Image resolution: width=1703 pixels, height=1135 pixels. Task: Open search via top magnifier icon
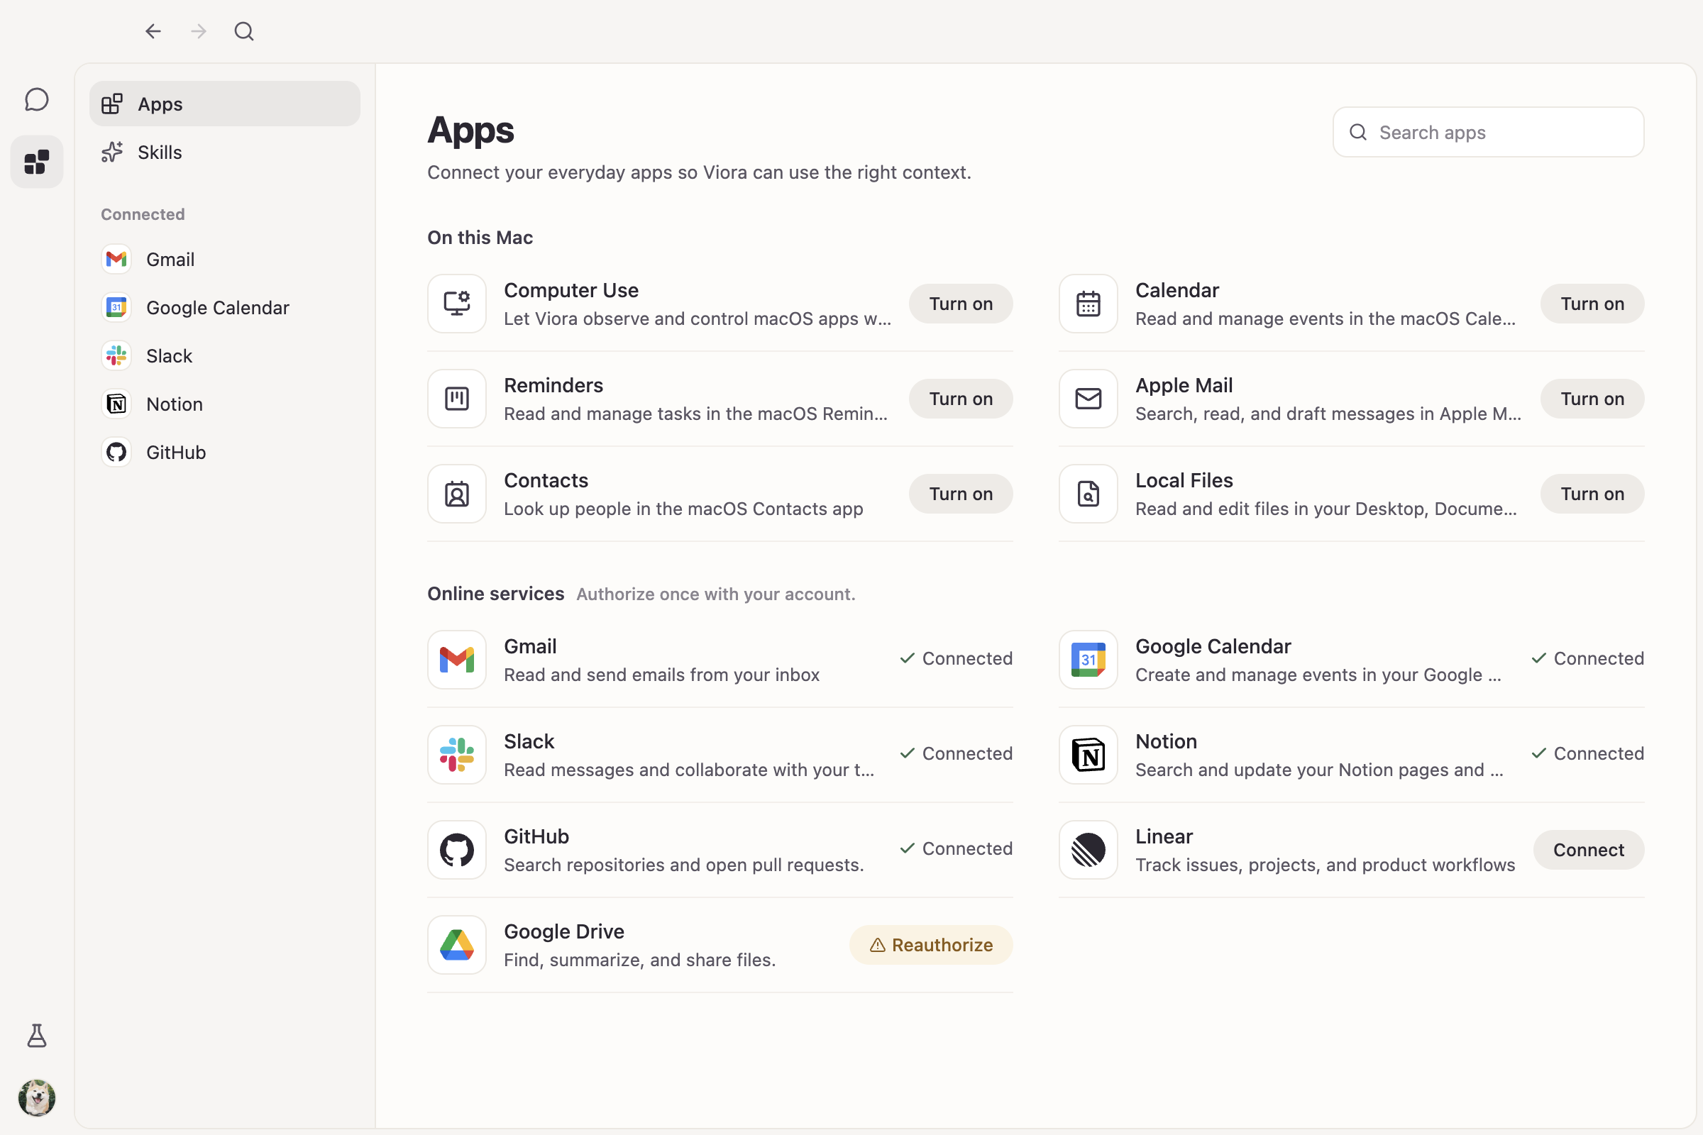244,31
